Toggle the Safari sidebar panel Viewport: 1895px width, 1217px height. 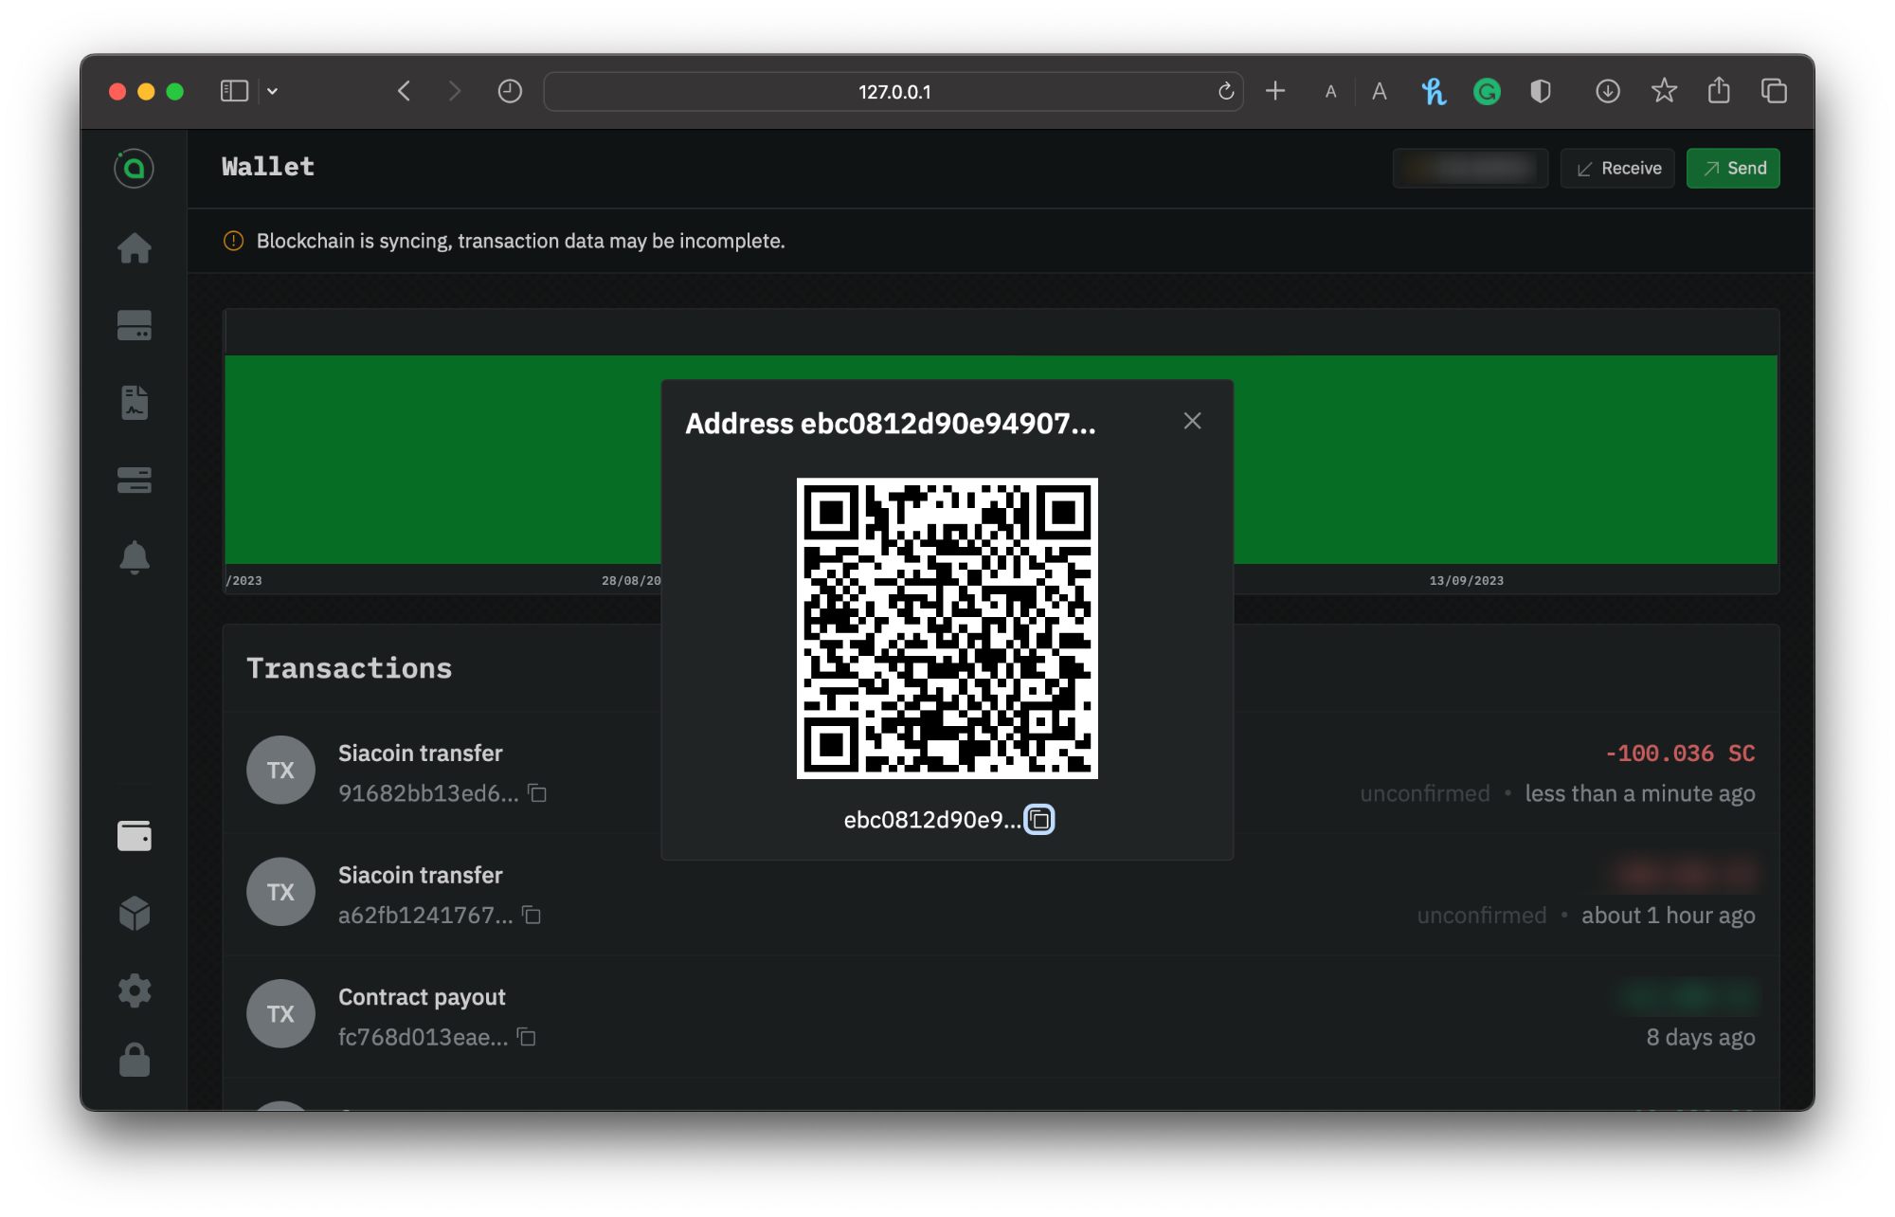(234, 92)
